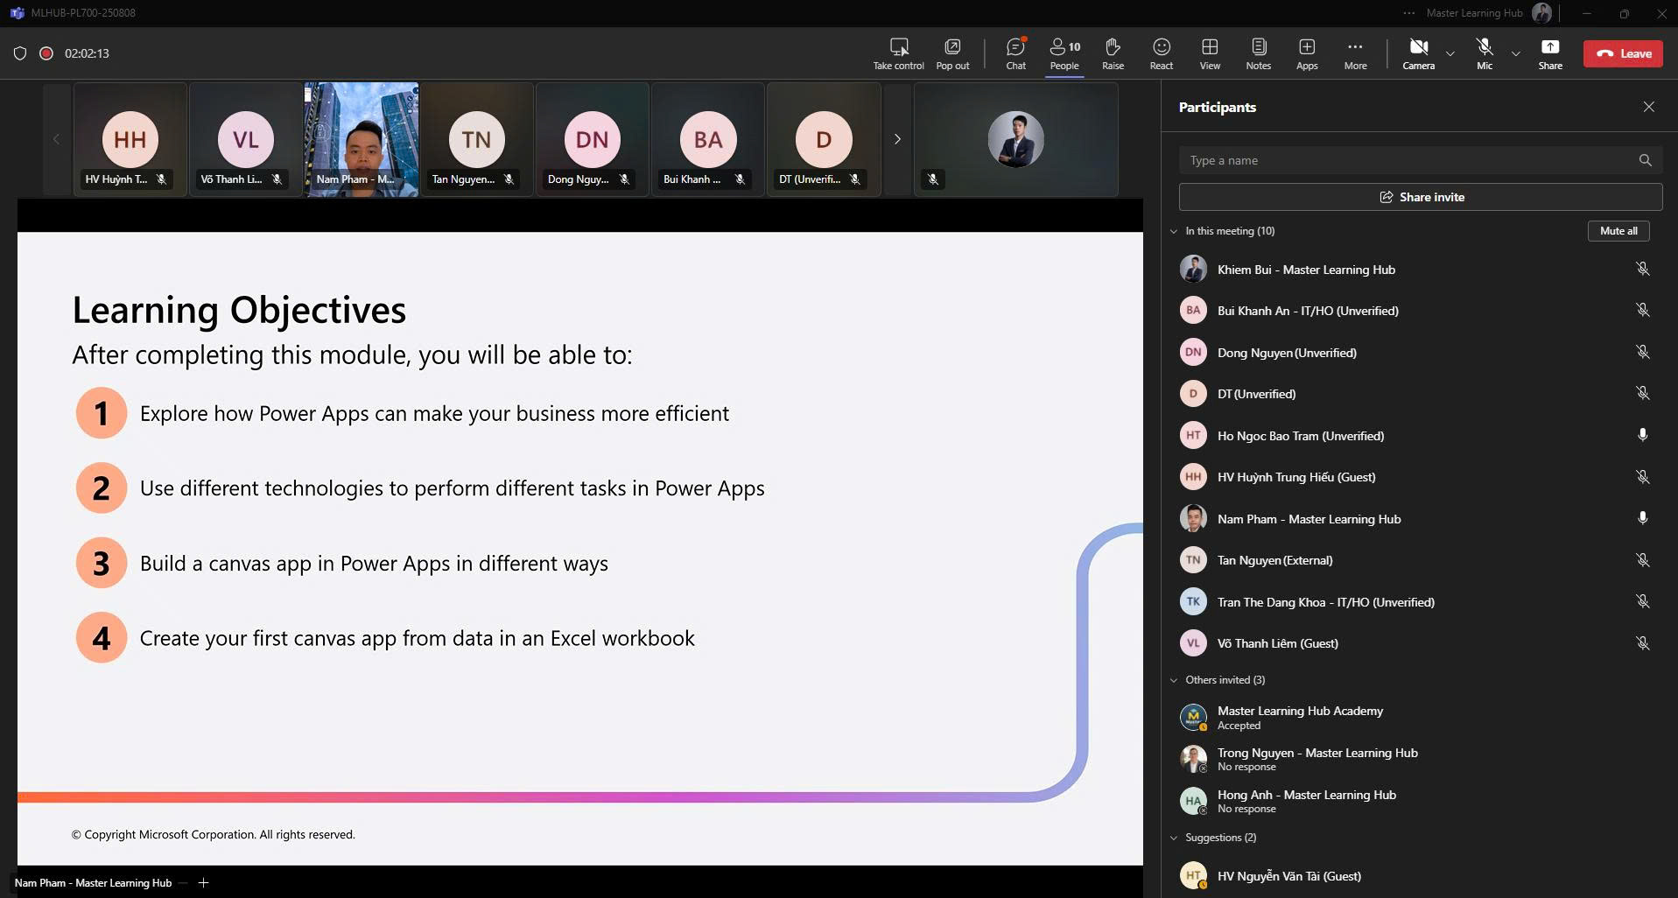Collapse the Others invited section
This screenshot has height=898, width=1678.
pos(1174,680)
